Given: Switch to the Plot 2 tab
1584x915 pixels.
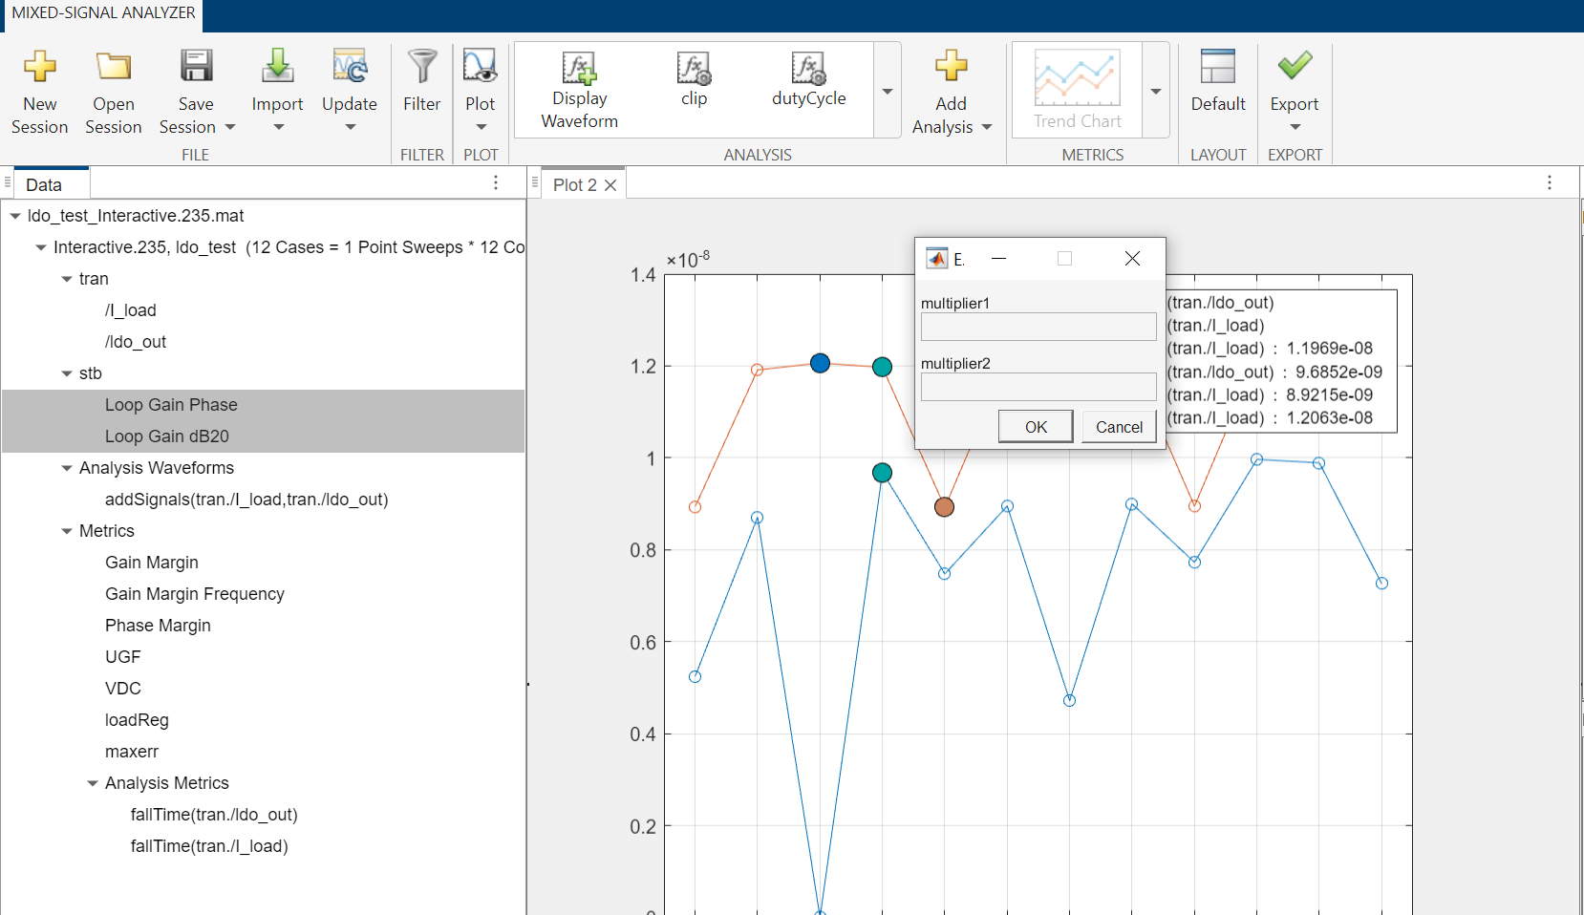Looking at the screenshot, I should tap(574, 185).
